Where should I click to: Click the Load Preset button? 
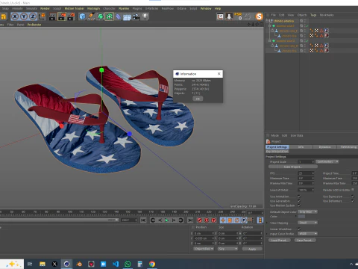(x=279, y=241)
